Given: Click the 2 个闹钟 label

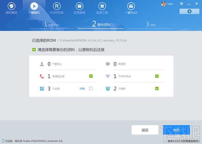Looking at the screenshot, I should pos(119,89).
